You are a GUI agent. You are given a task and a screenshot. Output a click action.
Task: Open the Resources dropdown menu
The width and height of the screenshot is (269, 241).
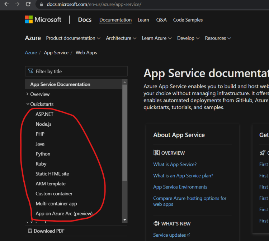[x=218, y=38]
